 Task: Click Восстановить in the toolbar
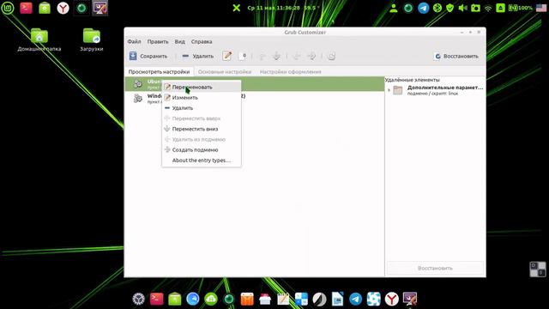pyautogui.click(x=456, y=56)
